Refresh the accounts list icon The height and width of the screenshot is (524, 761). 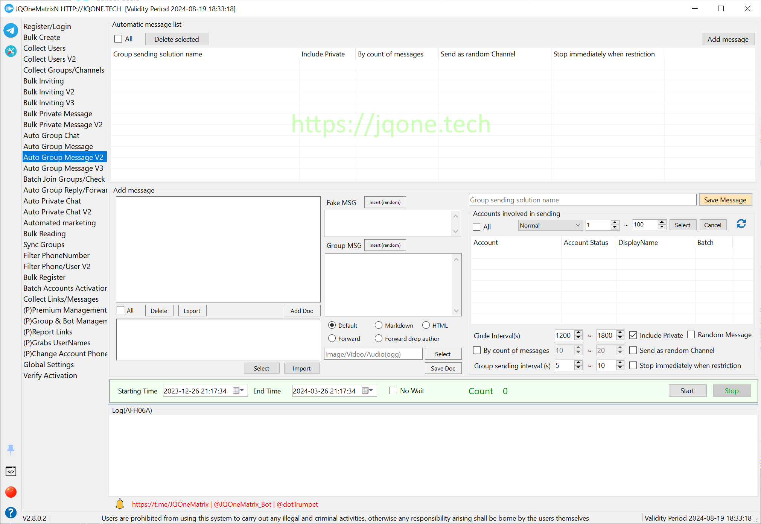point(741,224)
